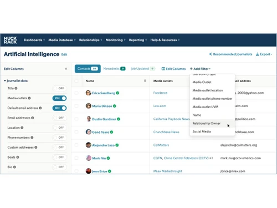Click Jenn Brice's avatar photo
Viewport: 277px width, 208px height.
(x=89, y=171)
